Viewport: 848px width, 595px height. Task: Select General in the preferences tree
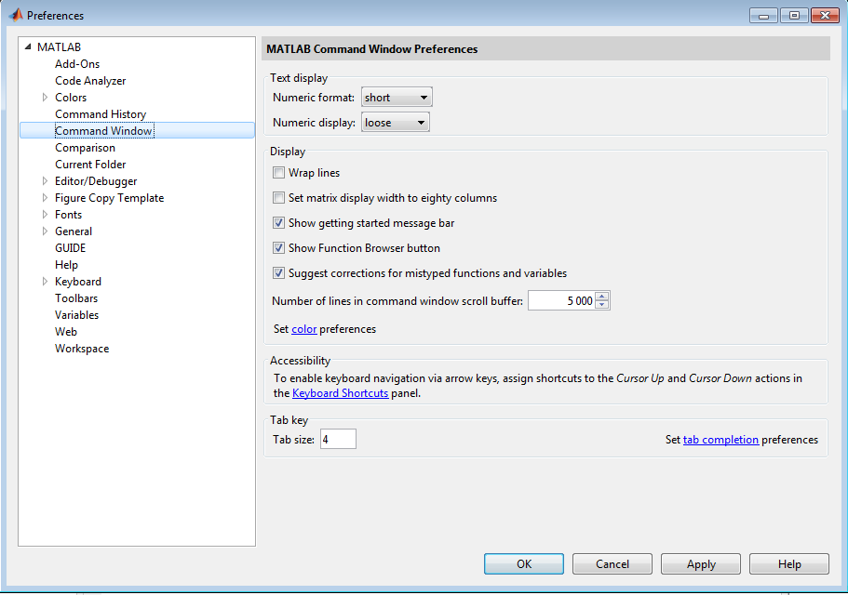pyautogui.click(x=74, y=231)
